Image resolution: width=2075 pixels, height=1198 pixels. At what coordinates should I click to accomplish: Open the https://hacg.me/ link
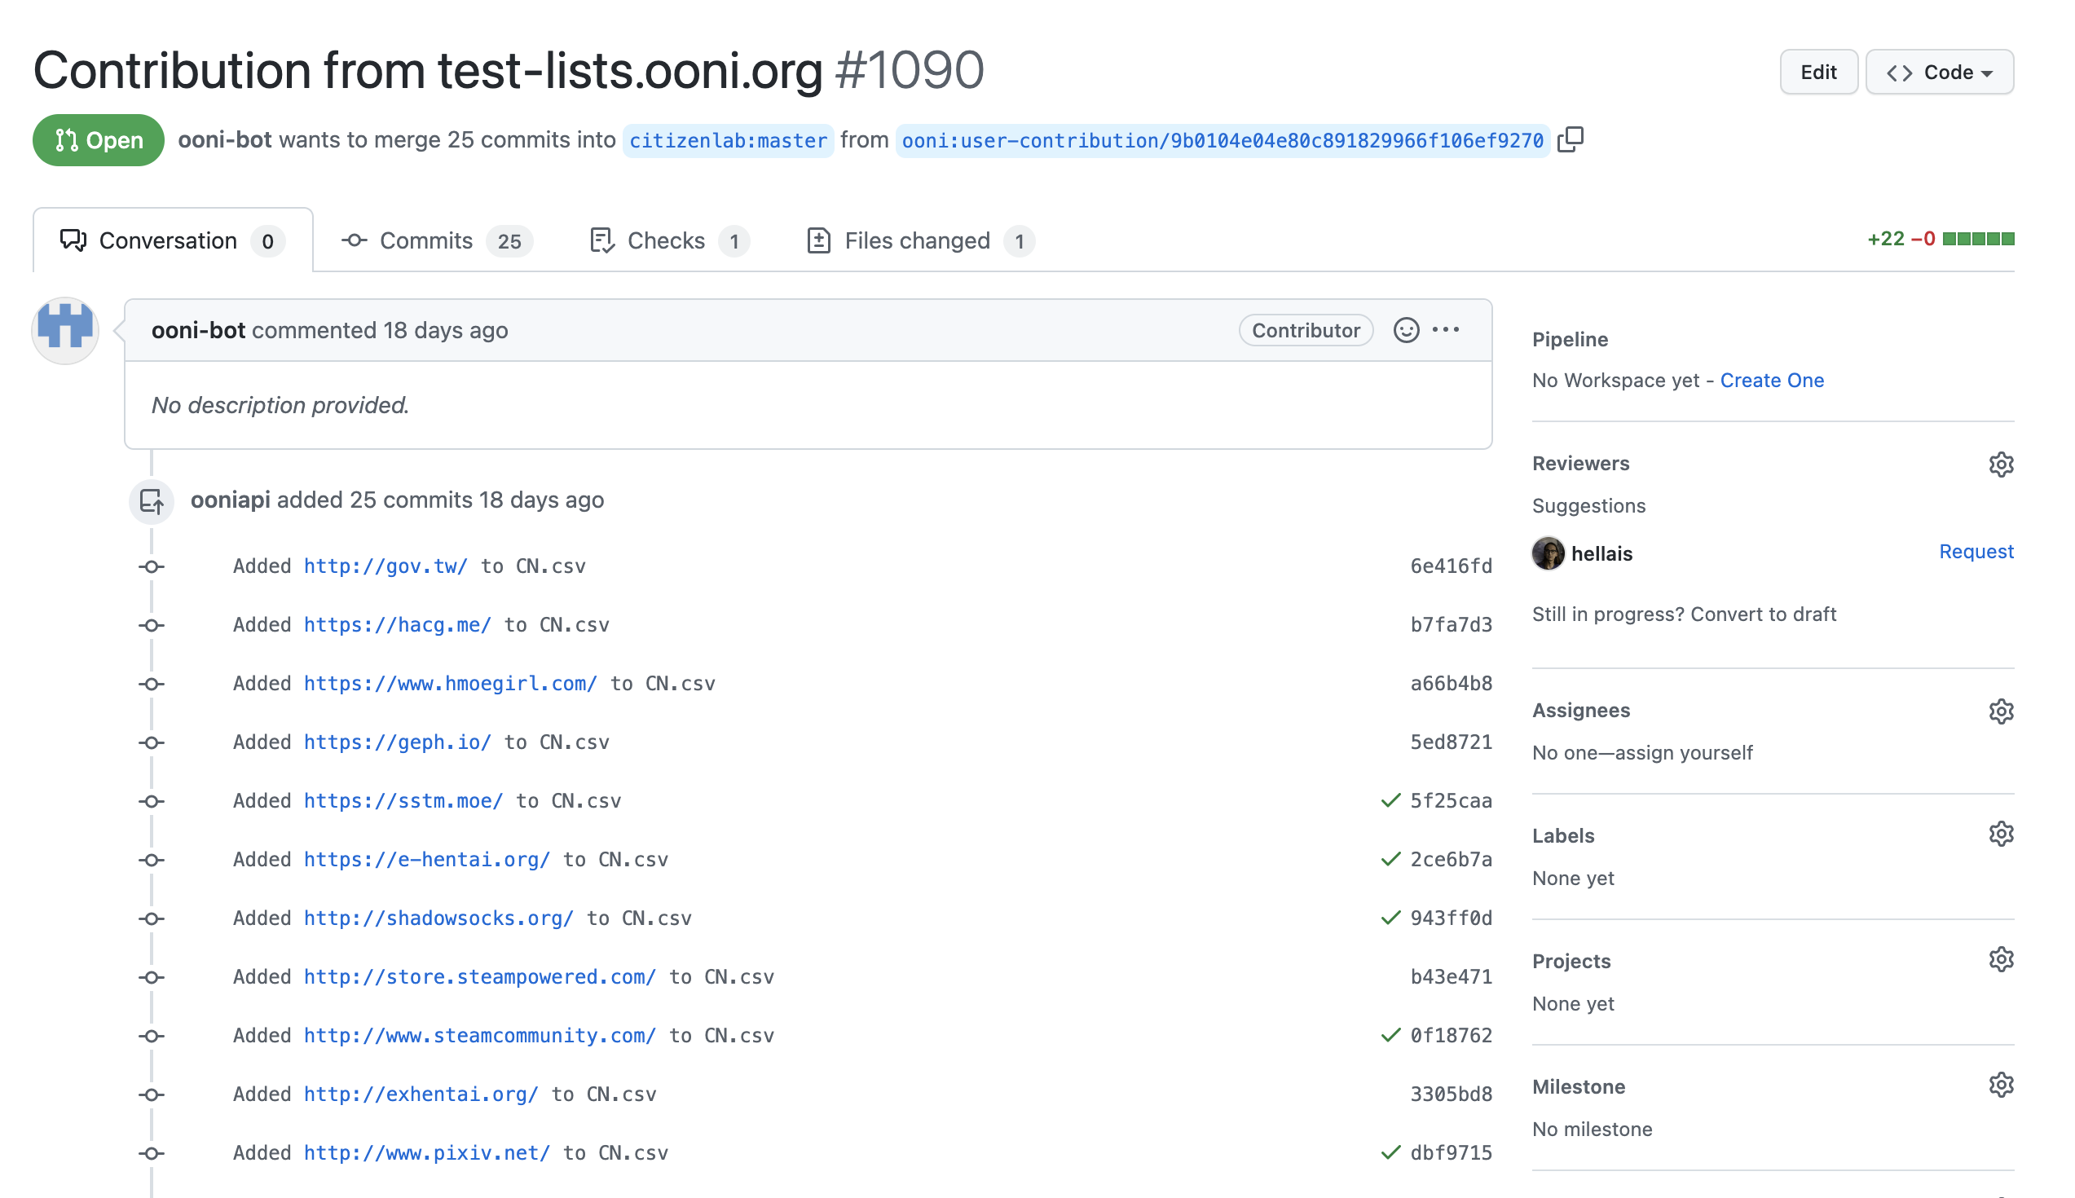pyautogui.click(x=397, y=624)
